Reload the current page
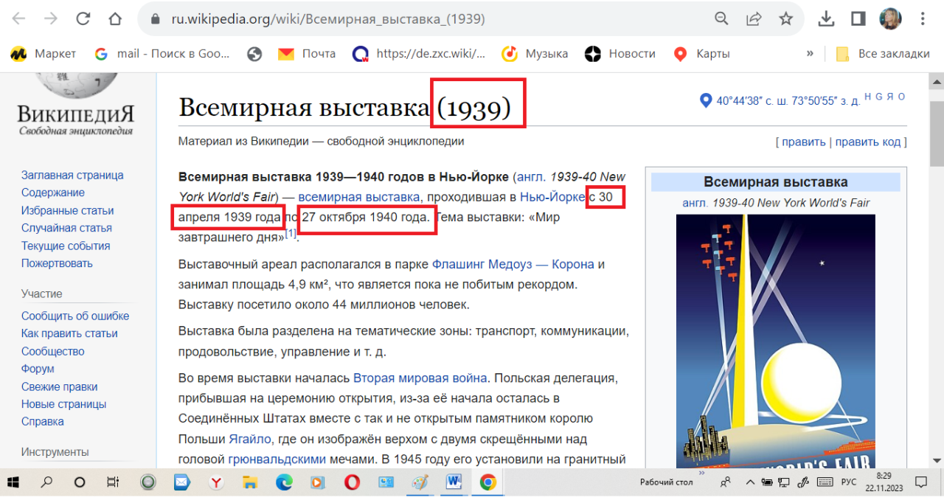 point(83,19)
